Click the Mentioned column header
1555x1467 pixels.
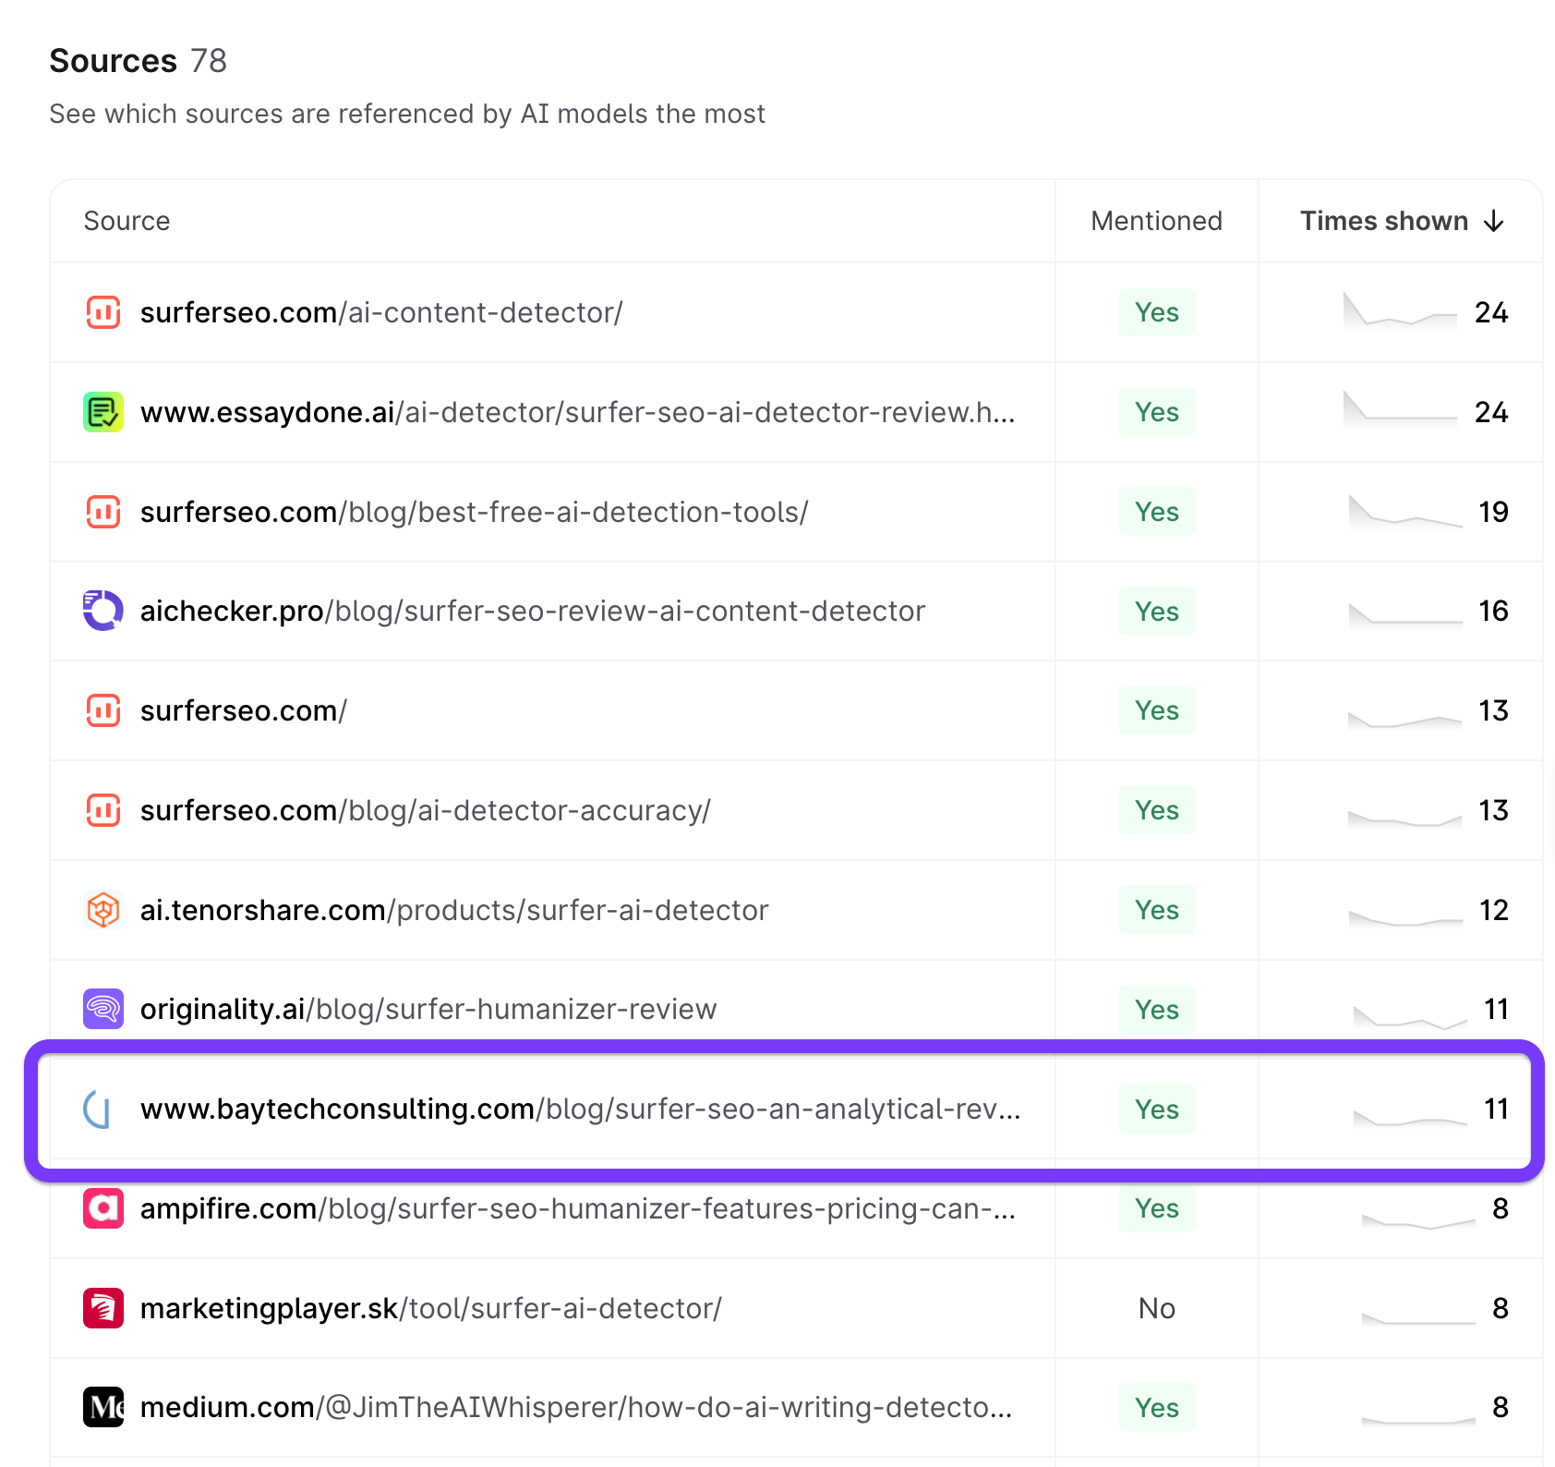pos(1156,222)
